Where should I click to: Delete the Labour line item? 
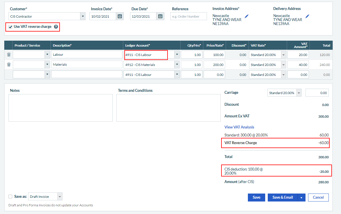[x=9, y=55]
